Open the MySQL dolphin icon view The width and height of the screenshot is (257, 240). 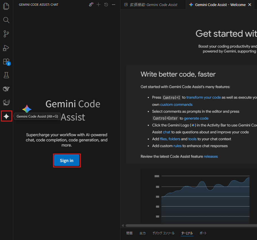point(6,102)
